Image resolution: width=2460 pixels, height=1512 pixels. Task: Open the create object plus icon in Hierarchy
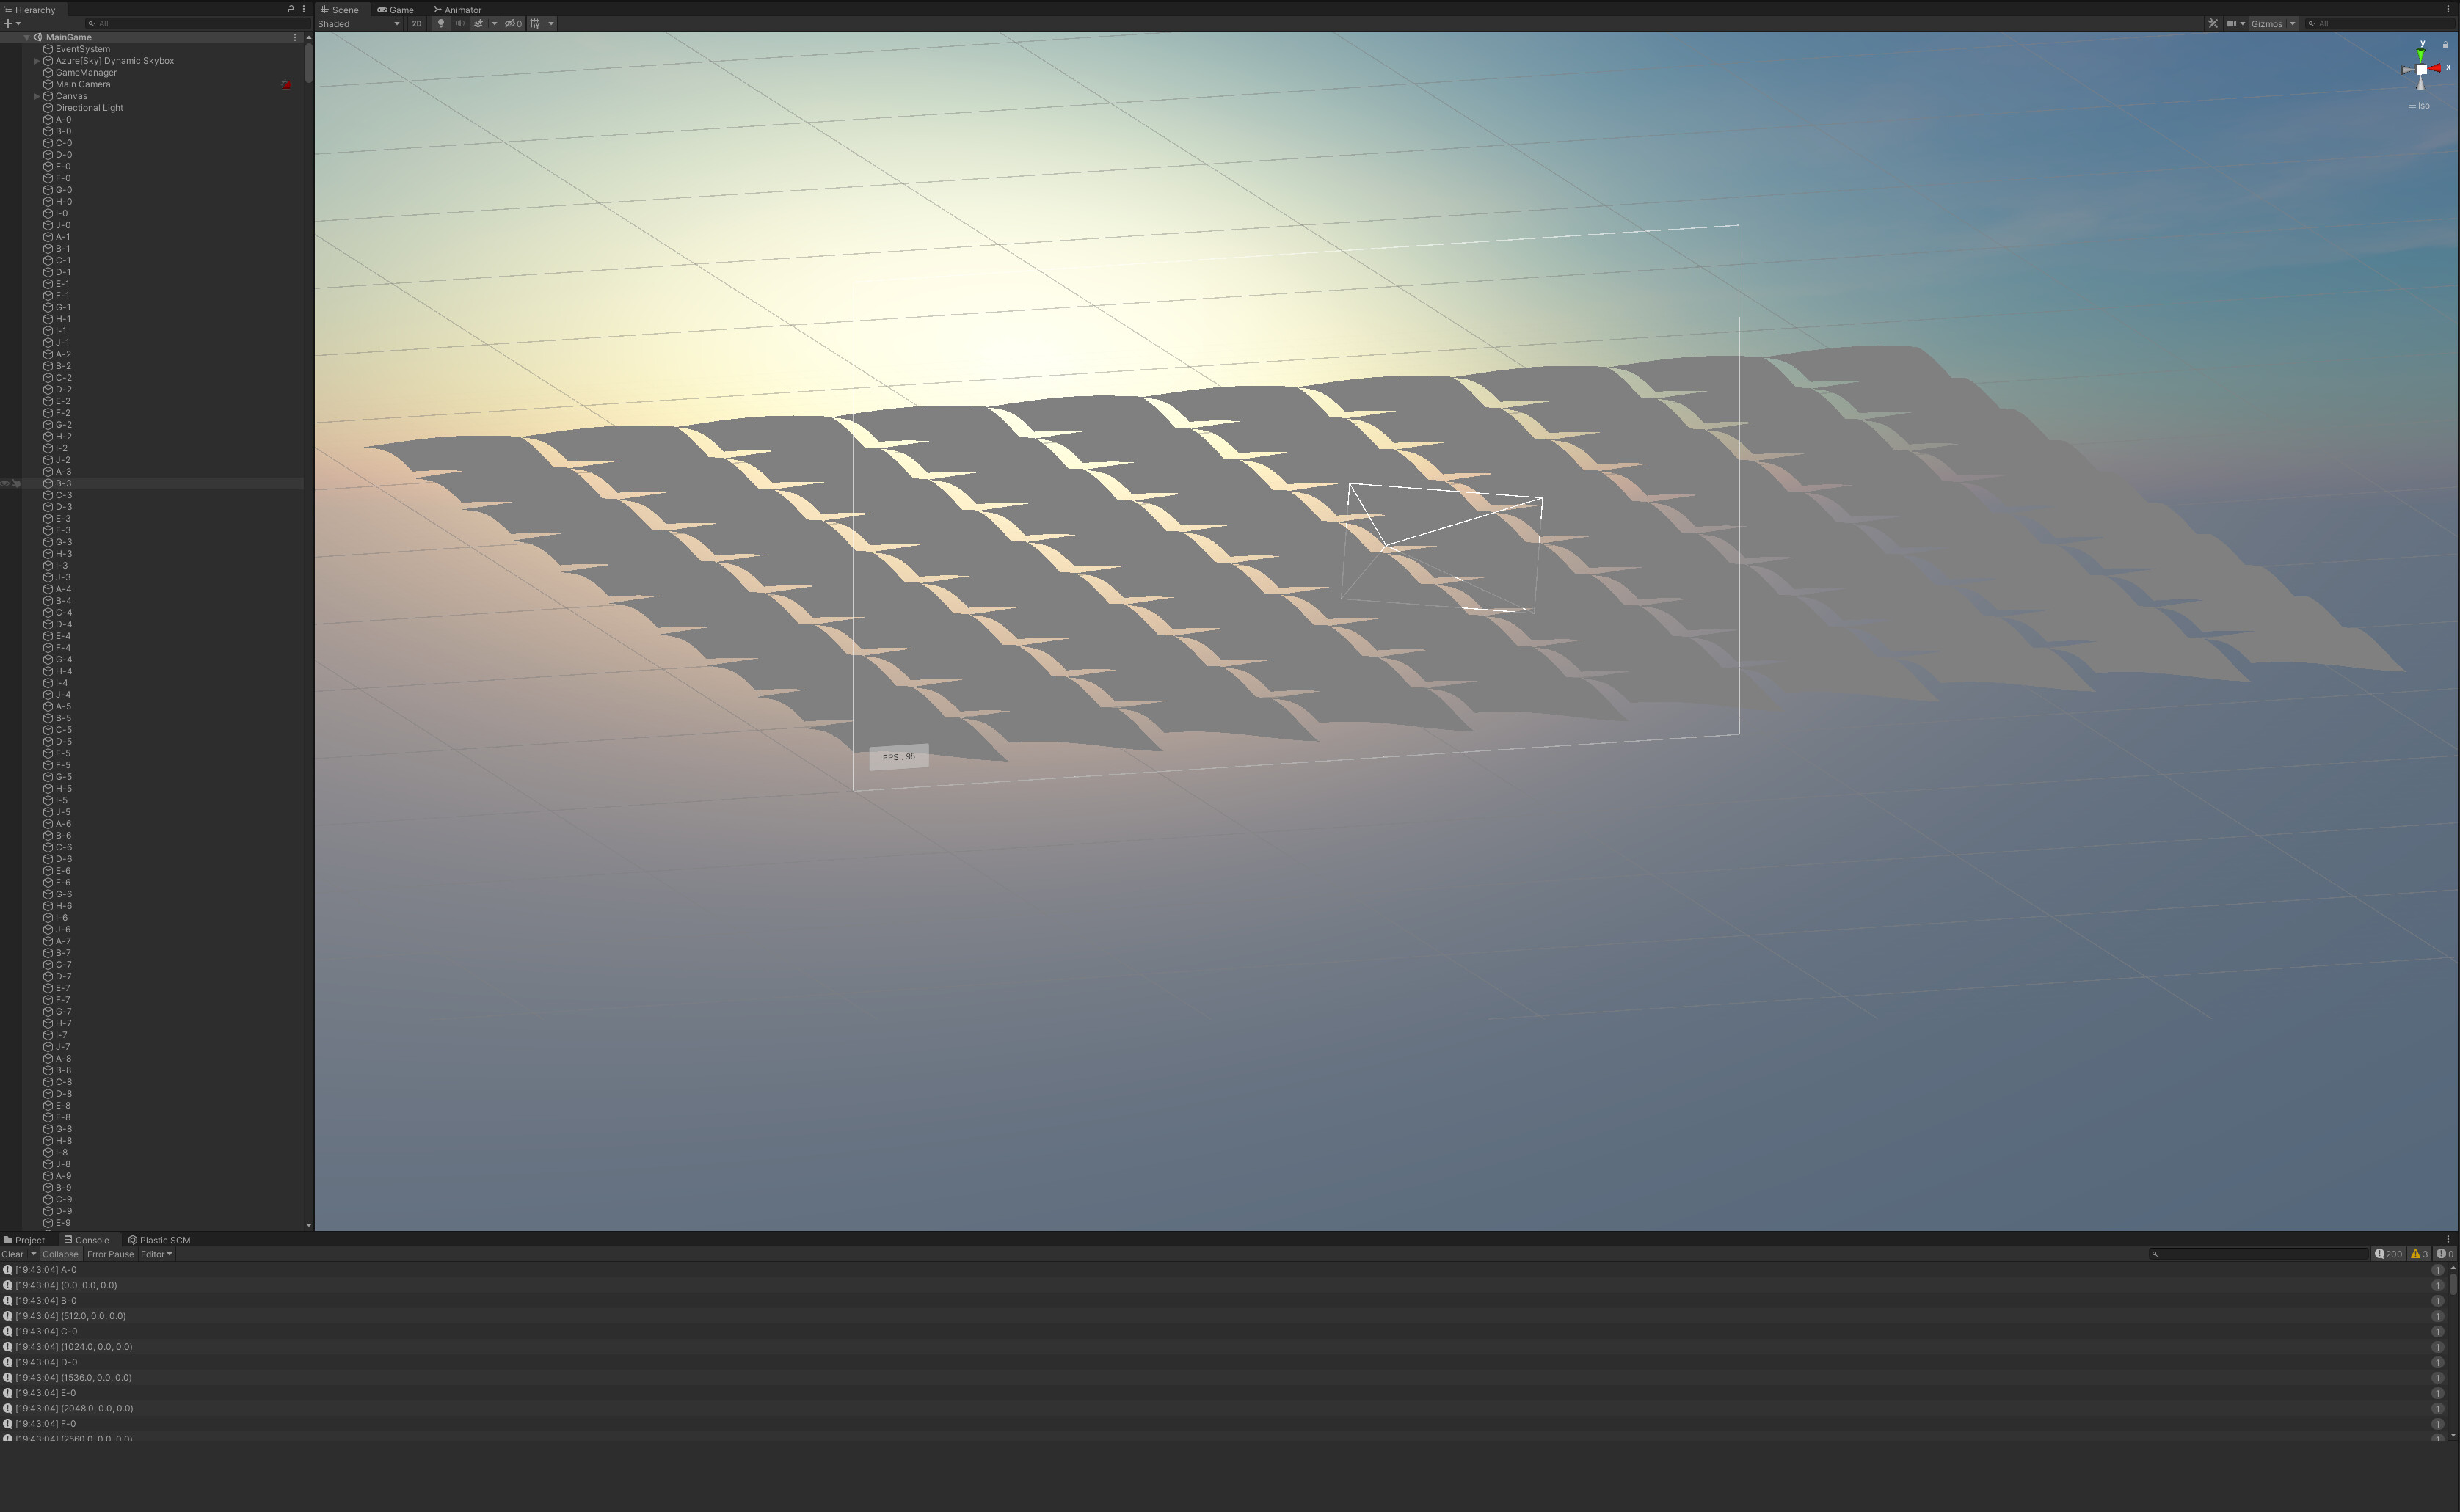pos(8,23)
